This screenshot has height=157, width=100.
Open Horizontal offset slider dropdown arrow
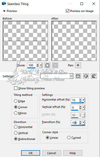(83, 100)
